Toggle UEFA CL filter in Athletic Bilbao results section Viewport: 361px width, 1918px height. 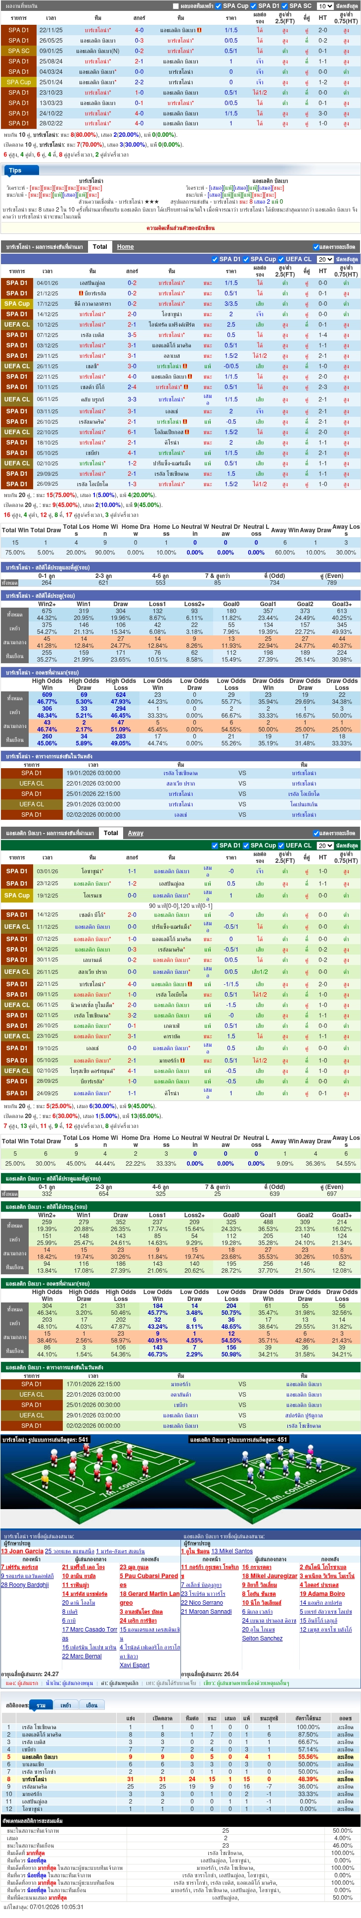pyautogui.click(x=282, y=845)
